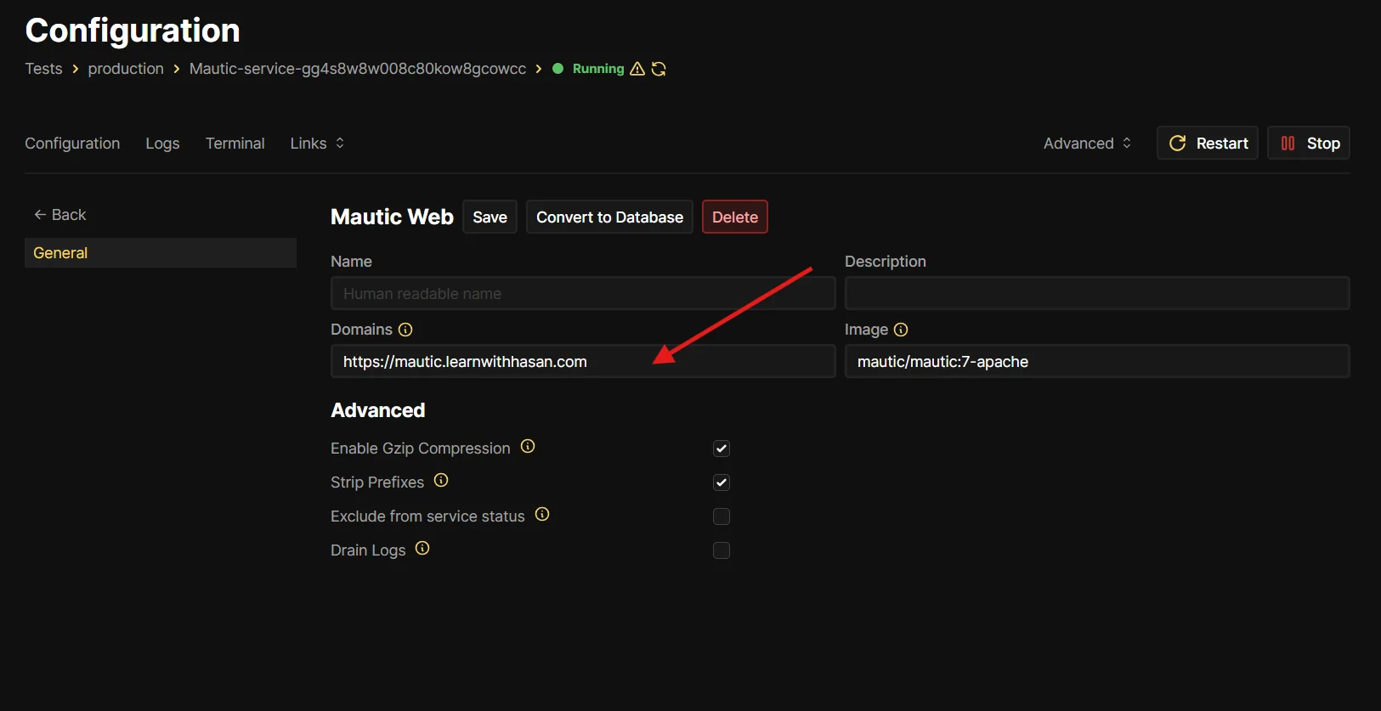Click Convert to Database button
This screenshot has width=1381, height=711.
point(609,217)
